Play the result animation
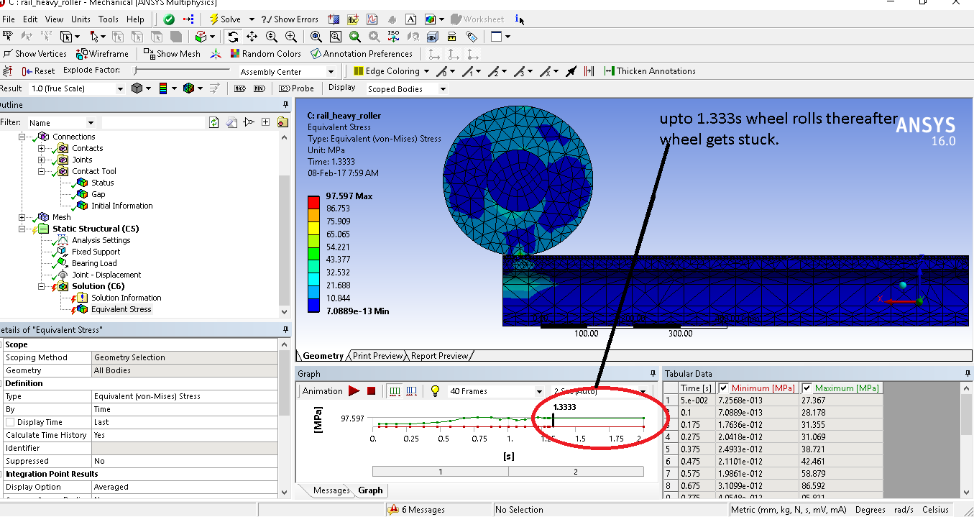 pos(354,391)
